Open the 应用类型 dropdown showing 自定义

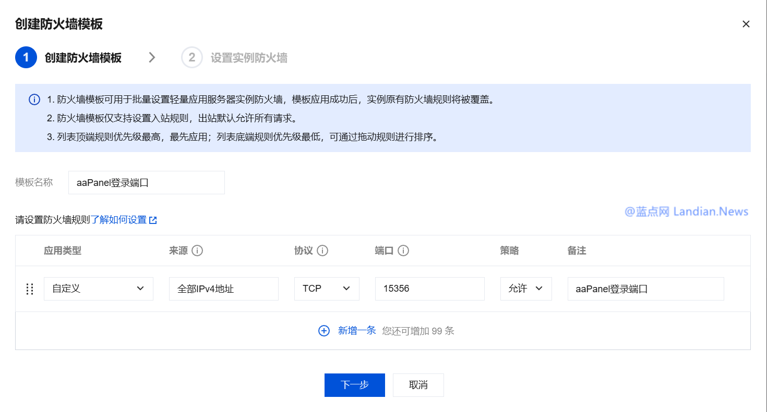click(98, 289)
